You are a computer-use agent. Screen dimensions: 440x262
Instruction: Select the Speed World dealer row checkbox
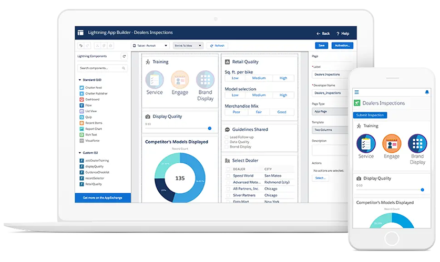pos(228,176)
